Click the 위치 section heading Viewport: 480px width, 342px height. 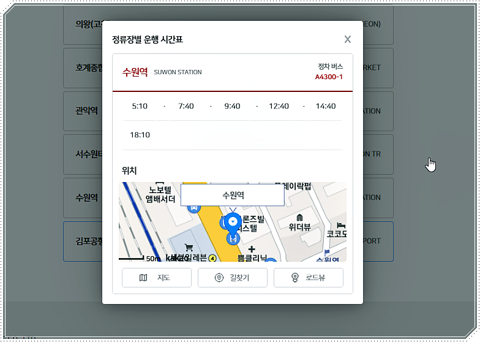click(129, 170)
